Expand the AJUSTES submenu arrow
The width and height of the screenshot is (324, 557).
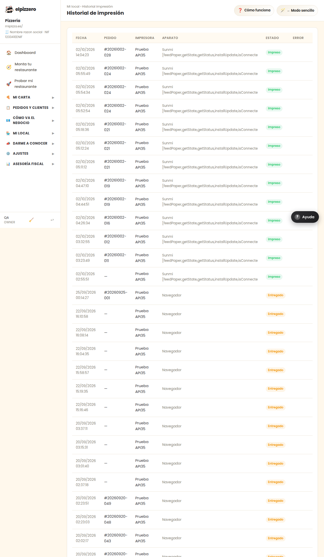coord(53,154)
